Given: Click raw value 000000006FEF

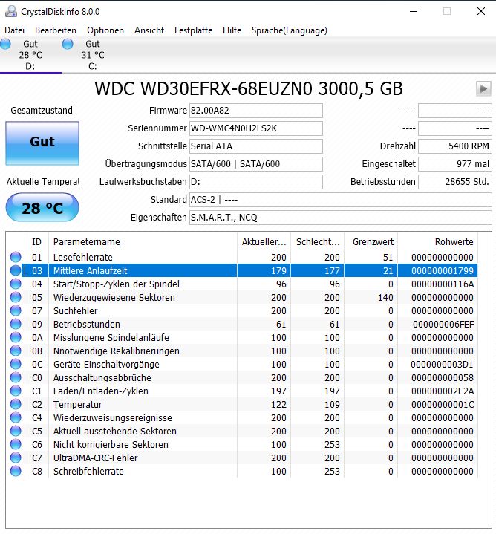Looking at the screenshot, I should 443,325.
